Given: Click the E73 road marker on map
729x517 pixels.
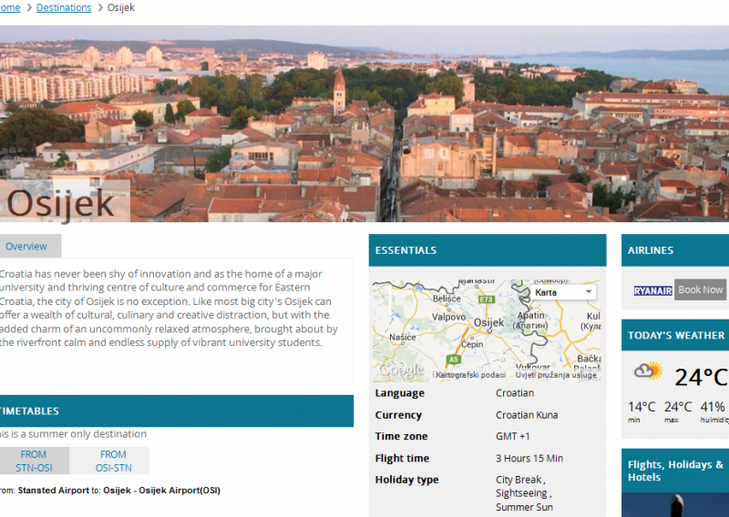Looking at the screenshot, I should point(487,299).
